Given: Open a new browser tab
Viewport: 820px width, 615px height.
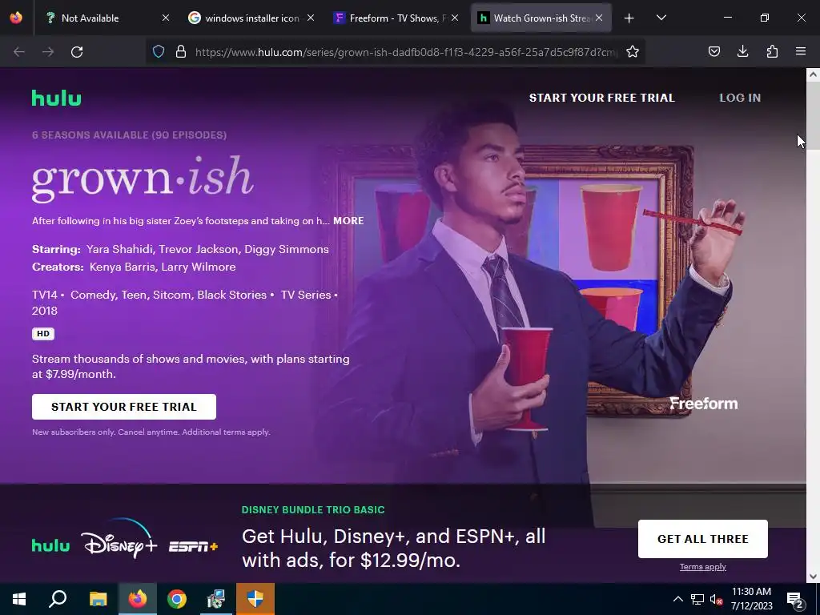Looking at the screenshot, I should (629, 18).
